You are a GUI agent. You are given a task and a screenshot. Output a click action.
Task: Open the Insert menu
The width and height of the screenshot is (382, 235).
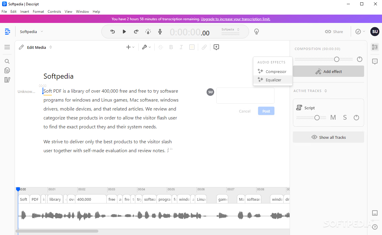click(x=25, y=12)
